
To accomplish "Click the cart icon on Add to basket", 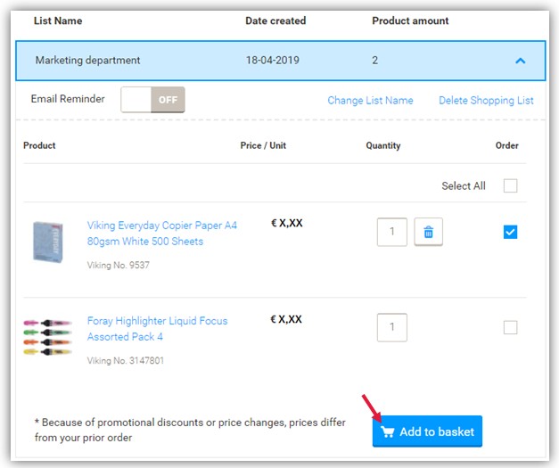I will 387,432.
